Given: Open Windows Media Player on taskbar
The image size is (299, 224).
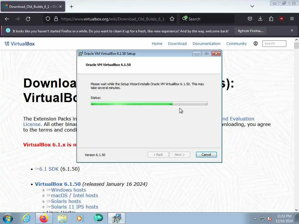Looking at the screenshot, I should click(79, 218).
